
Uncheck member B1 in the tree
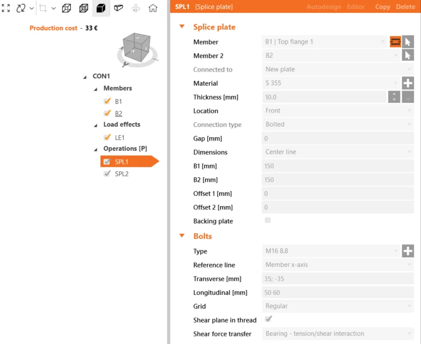[107, 101]
